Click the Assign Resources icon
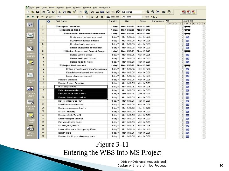229x171 pixels. 118,12
